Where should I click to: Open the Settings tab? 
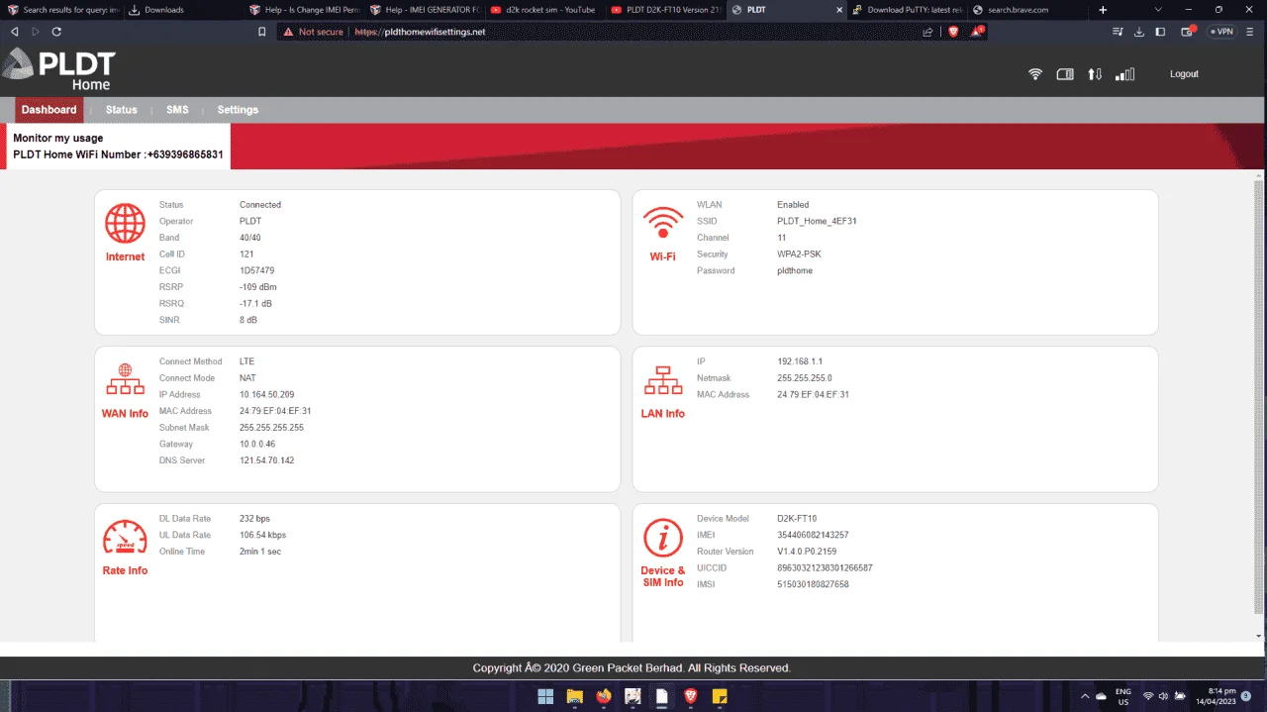(238, 110)
